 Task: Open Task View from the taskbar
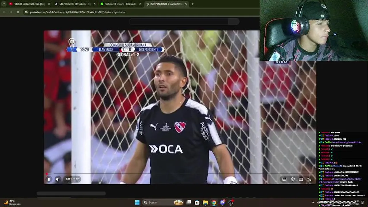189,202
